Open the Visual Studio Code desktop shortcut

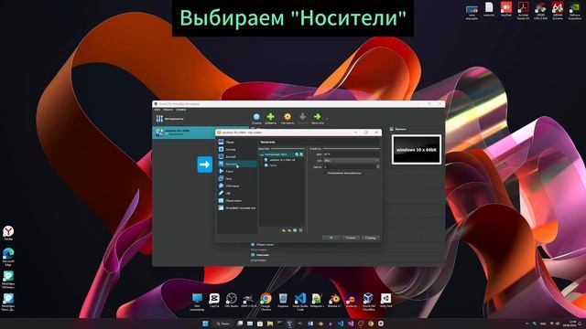(300, 302)
